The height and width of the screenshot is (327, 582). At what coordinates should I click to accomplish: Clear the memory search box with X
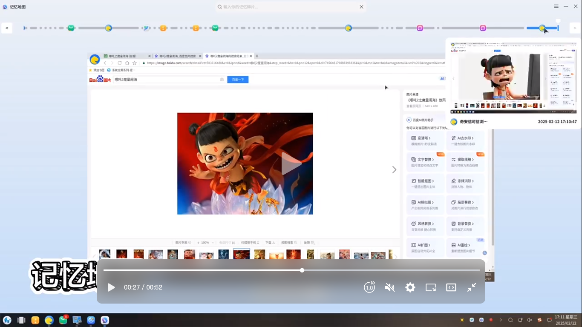pos(361,7)
